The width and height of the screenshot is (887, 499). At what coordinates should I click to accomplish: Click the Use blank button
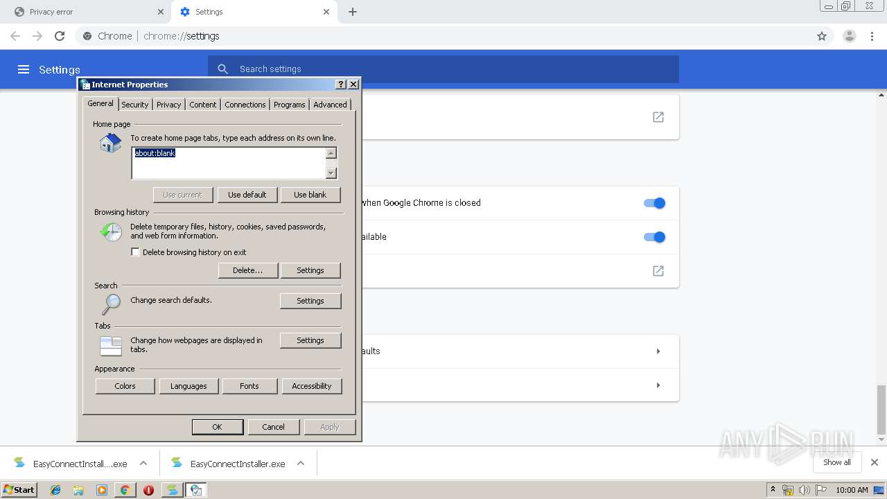pos(310,195)
